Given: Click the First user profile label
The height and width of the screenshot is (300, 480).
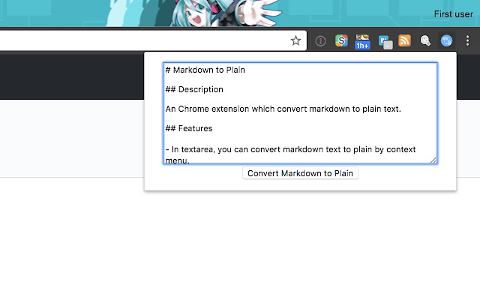Looking at the screenshot, I should (453, 14).
